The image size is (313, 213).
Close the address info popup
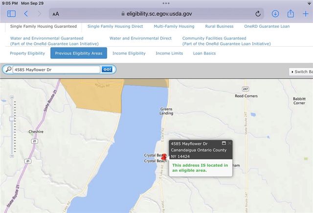tap(229, 143)
